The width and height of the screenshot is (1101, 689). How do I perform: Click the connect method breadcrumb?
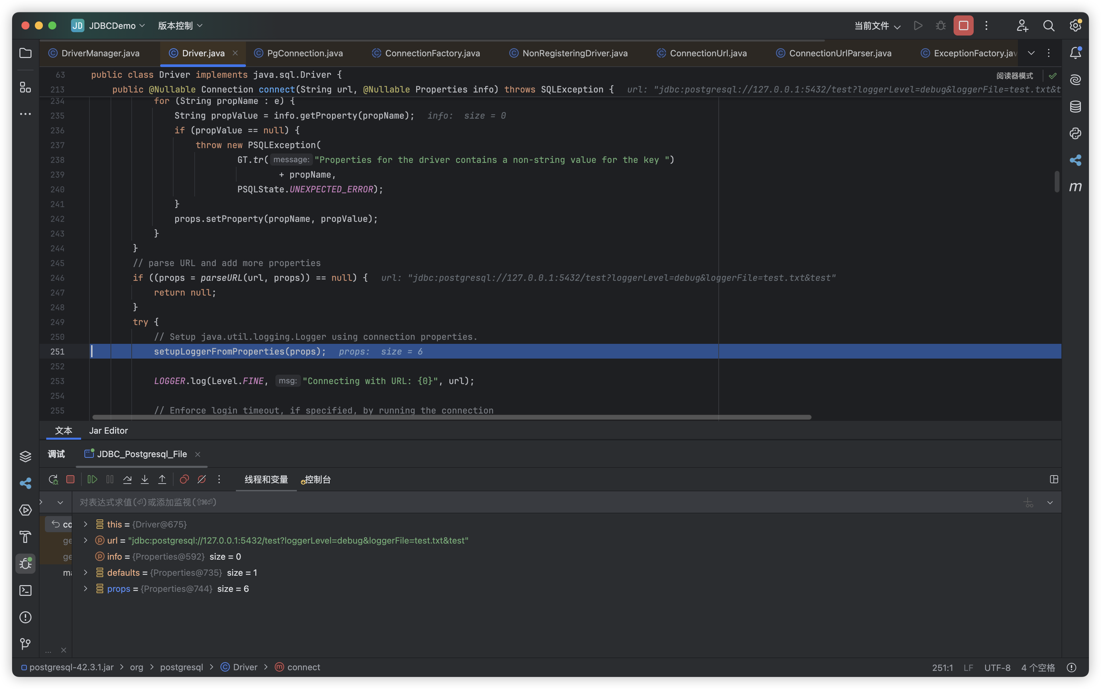(x=298, y=667)
